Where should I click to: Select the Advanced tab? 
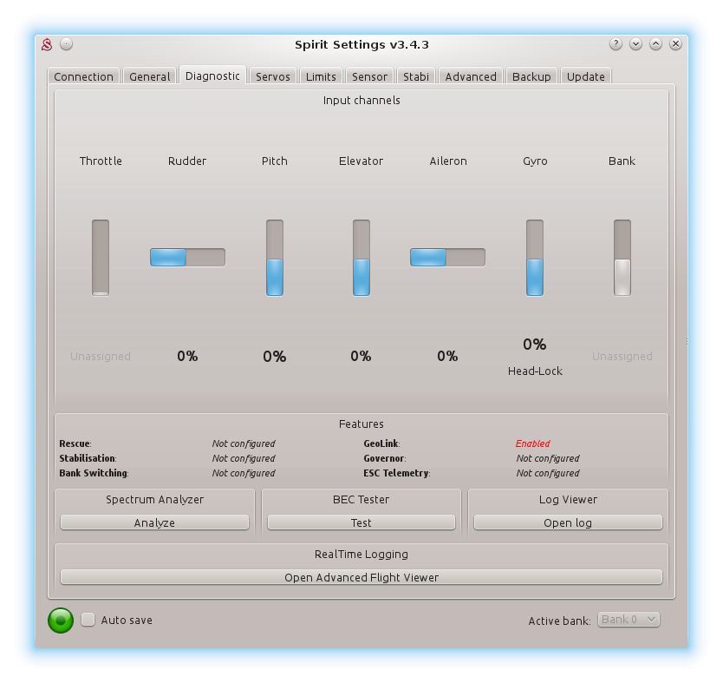(x=470, y=76)
